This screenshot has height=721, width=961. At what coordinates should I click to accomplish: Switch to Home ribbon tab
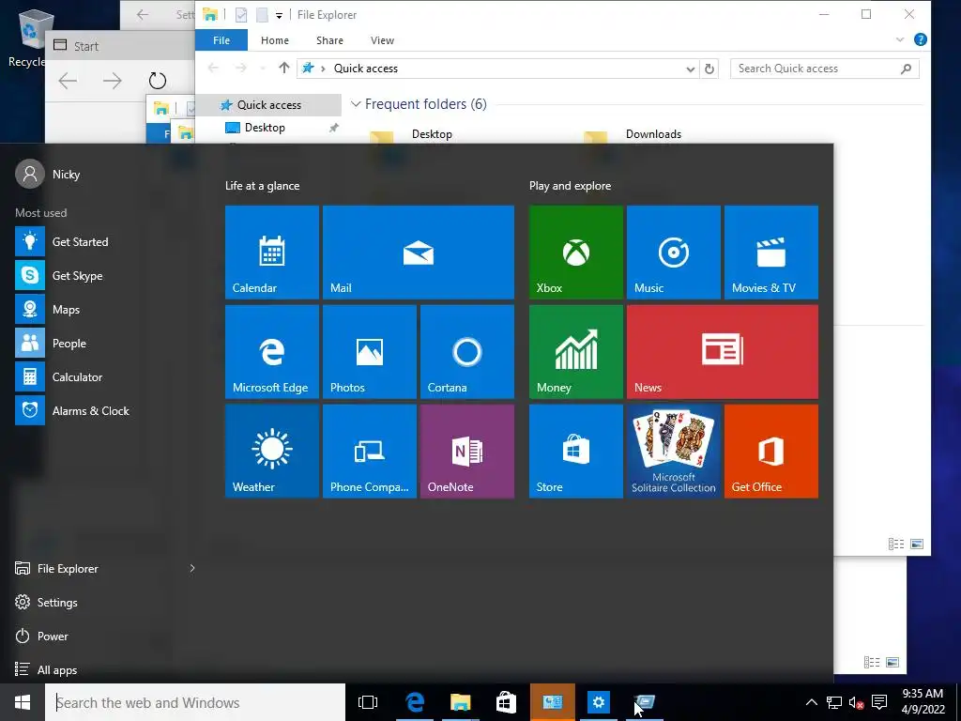275,40
